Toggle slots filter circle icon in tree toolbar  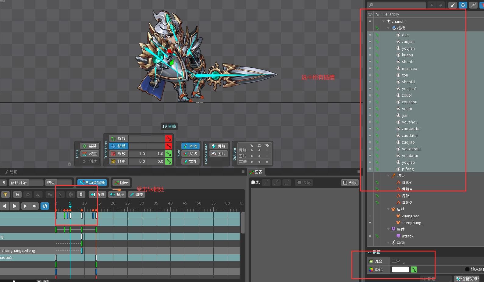[x=463, y=5]
